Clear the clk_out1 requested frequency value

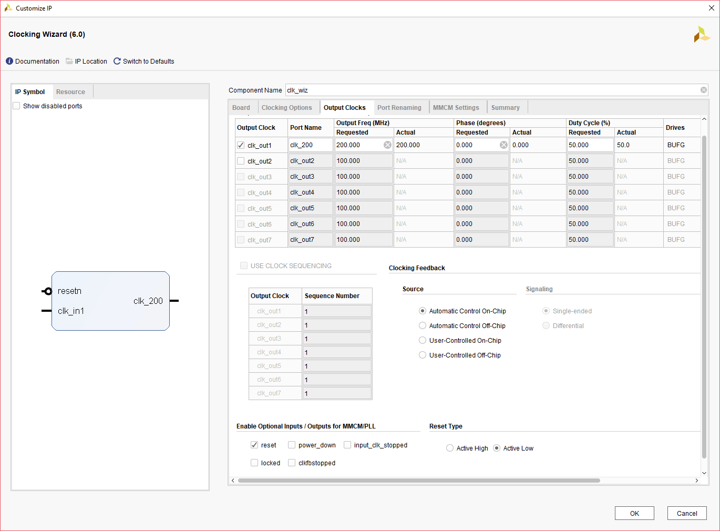click(x=387, y=145)
